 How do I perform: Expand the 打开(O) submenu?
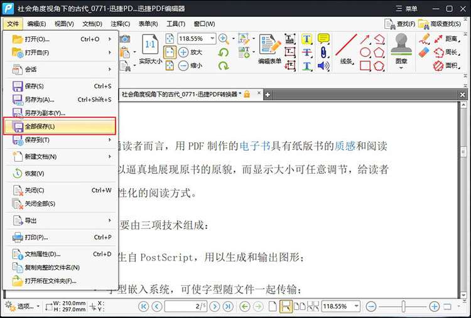coord(110,39)
